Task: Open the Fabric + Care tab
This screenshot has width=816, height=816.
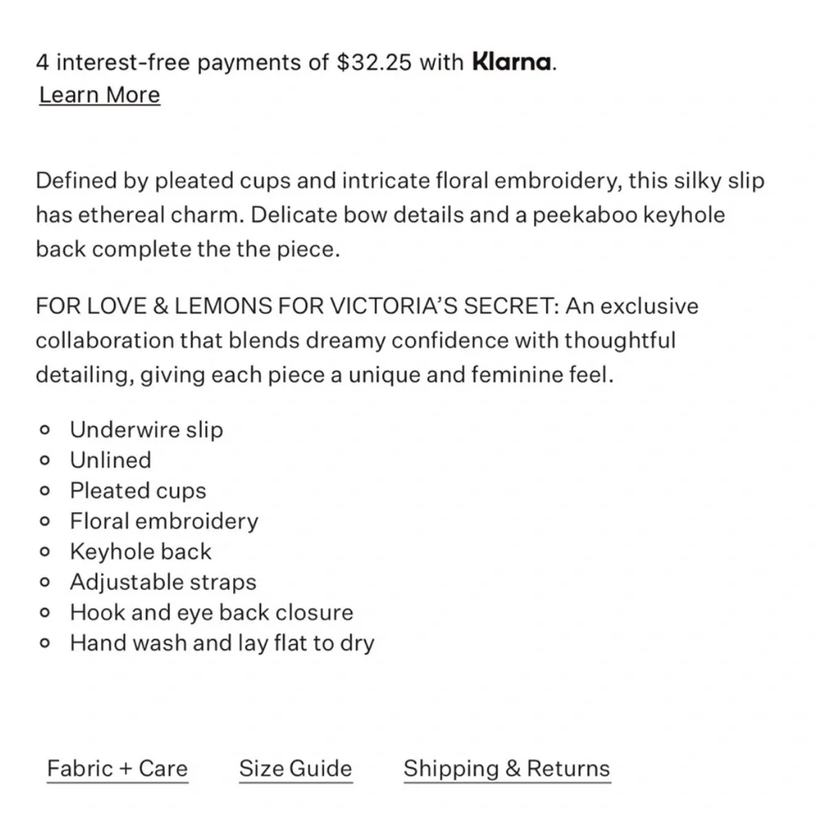Action: 118,769
